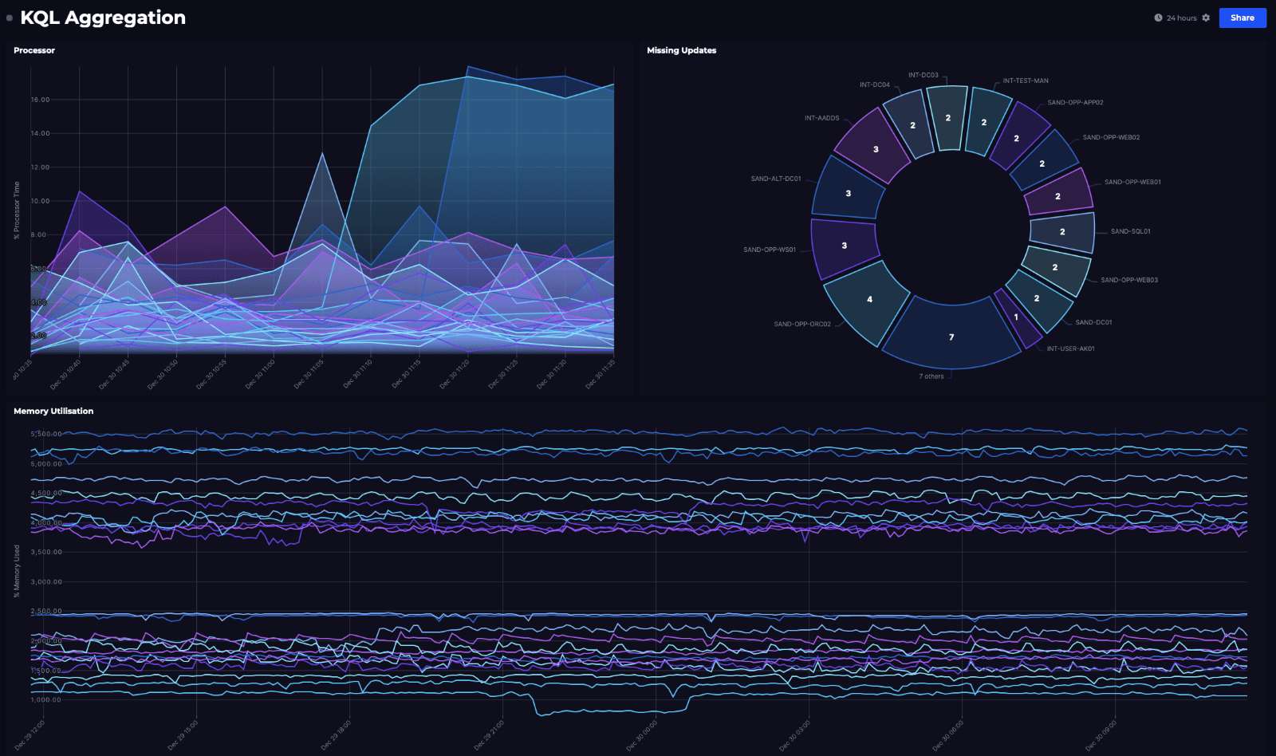
Task: Click the SAND-OPP-WS01 donut slice
Action: pyautogui.click(x=845, y=247)
